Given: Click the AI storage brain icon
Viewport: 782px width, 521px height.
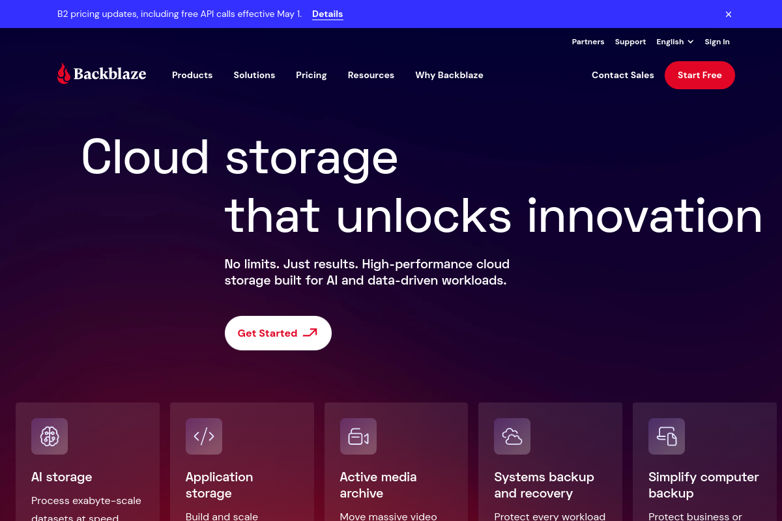Looking at the screenshot, I should click(50, 436).
